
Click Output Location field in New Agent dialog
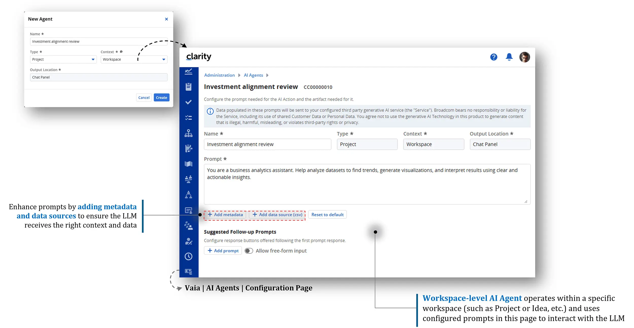tap(99, 77)
